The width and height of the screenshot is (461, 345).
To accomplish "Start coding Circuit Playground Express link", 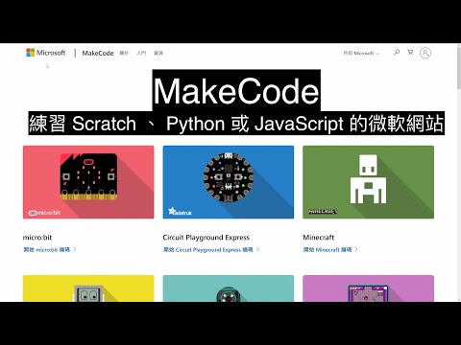I will [x=211, y=249].
